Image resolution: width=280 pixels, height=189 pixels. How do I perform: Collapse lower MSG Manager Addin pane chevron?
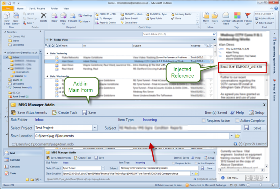214,153
